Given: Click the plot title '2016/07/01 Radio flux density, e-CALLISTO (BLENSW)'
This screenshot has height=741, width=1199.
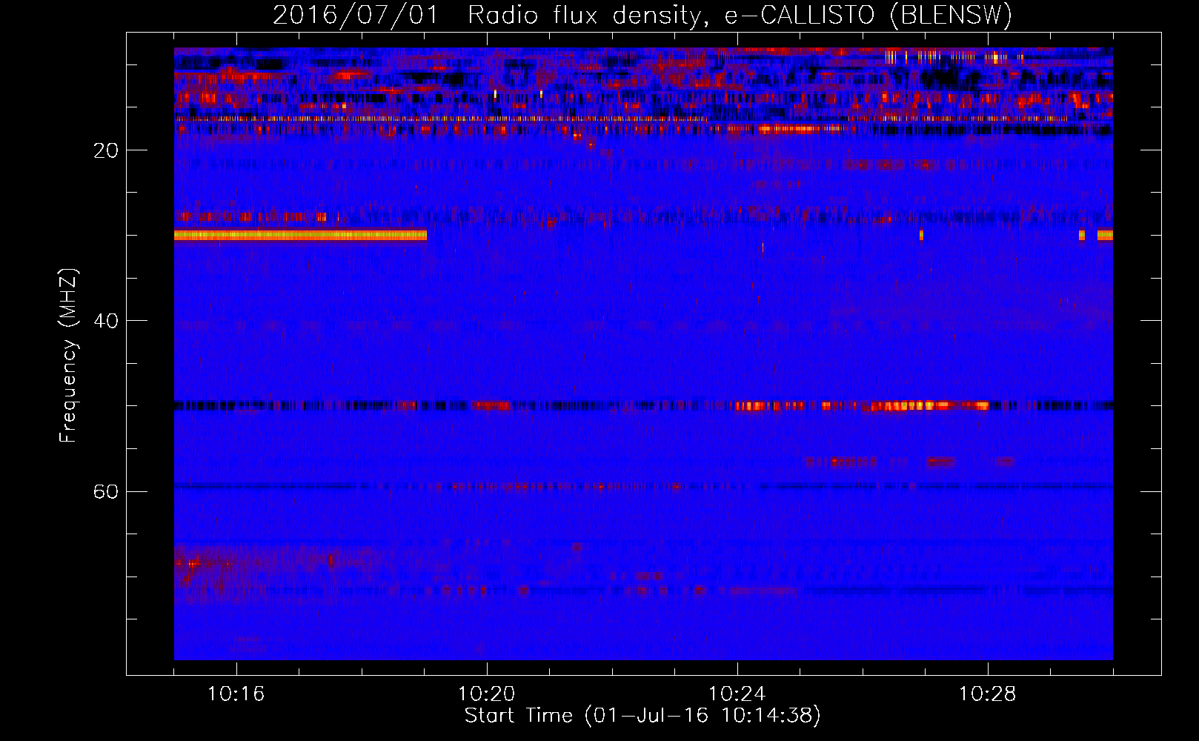Looking at the screenshot, I should 642,15.
